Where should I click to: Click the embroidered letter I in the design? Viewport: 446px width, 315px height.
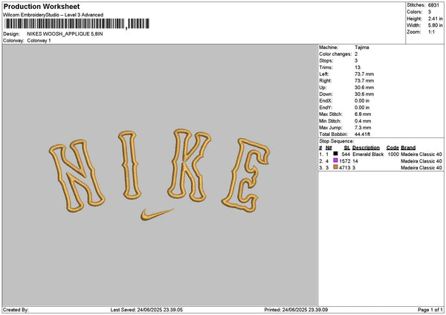[129, 165]
